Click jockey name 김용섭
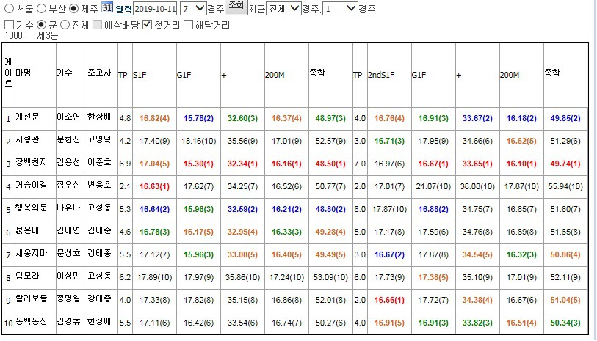This screenshot has height=341, width=597. pyautogui.click(x=68, y=162)
